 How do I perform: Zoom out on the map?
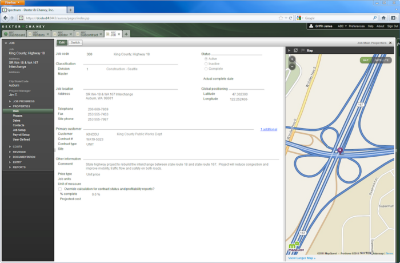pyautogui.click(x=292, y=66)
